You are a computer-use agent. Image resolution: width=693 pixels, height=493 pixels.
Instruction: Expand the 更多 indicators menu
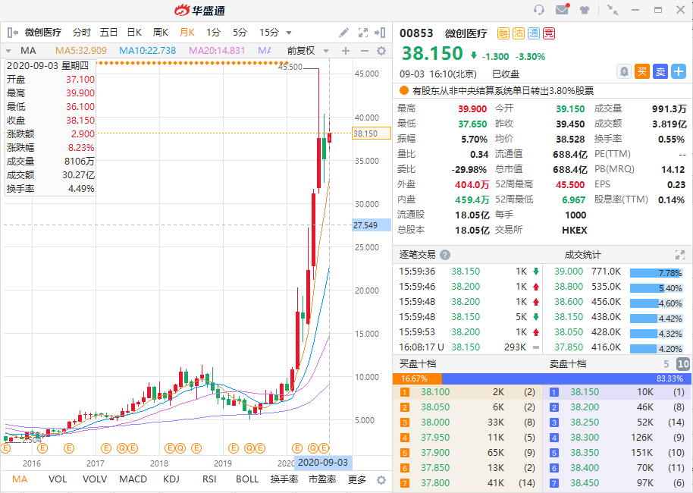(x=356, y=480)
